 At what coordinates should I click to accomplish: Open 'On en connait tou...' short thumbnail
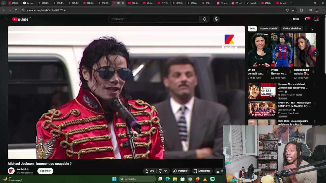259,50
